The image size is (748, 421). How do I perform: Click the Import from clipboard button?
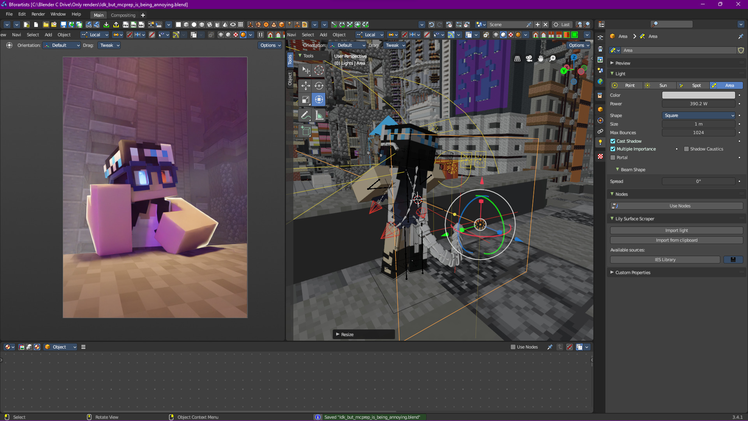pyautogui.click(x=676, y=240)
